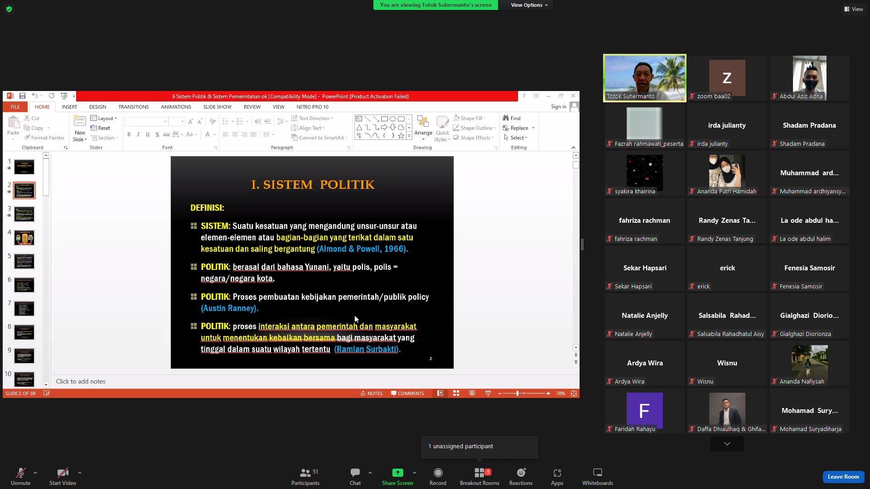Click the Arrange shapes icon
The height and width of the screenshot is (489, 870).
tap(423, 122)
